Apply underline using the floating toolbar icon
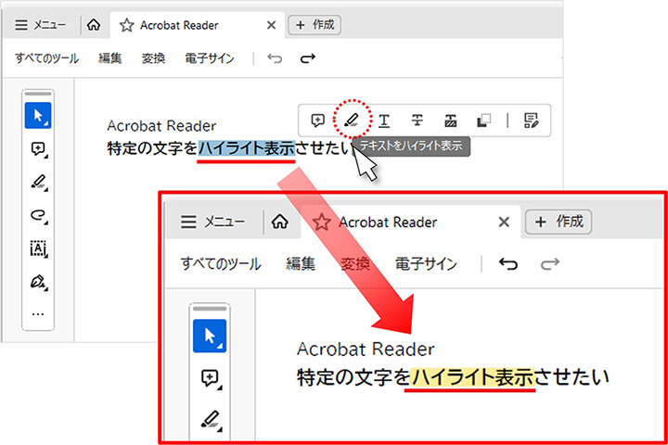 click(384, 120)
